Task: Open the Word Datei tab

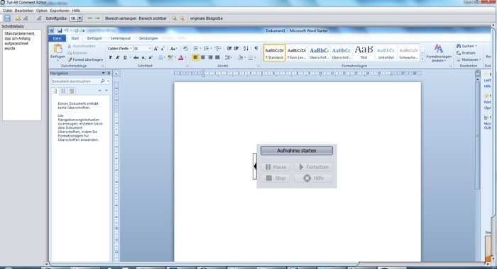Action: point(57,38)
